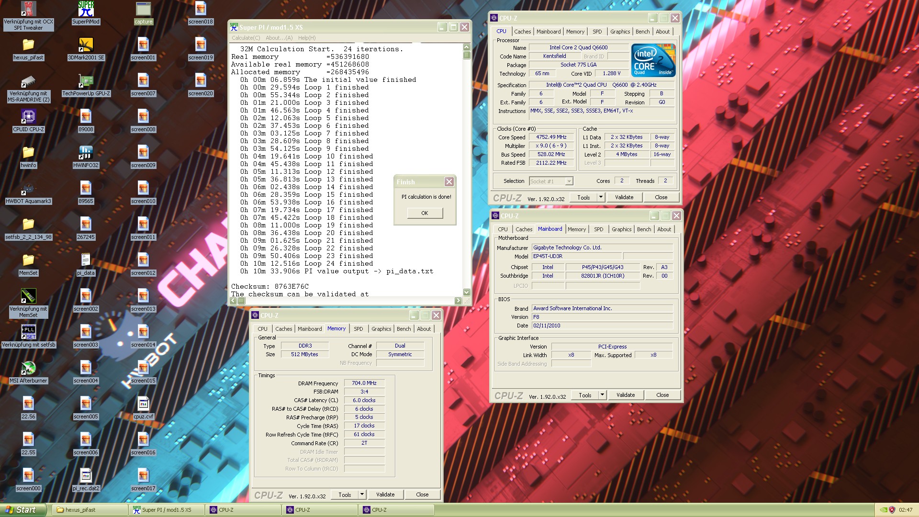Viewport: 919px width, 517px height.
Task: Click the EP45T-UD3R model field
Action: point(577,256)
